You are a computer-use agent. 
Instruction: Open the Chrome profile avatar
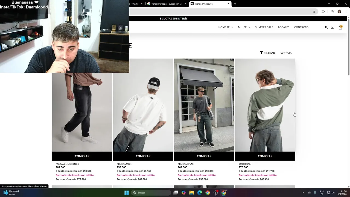[339, 11]
